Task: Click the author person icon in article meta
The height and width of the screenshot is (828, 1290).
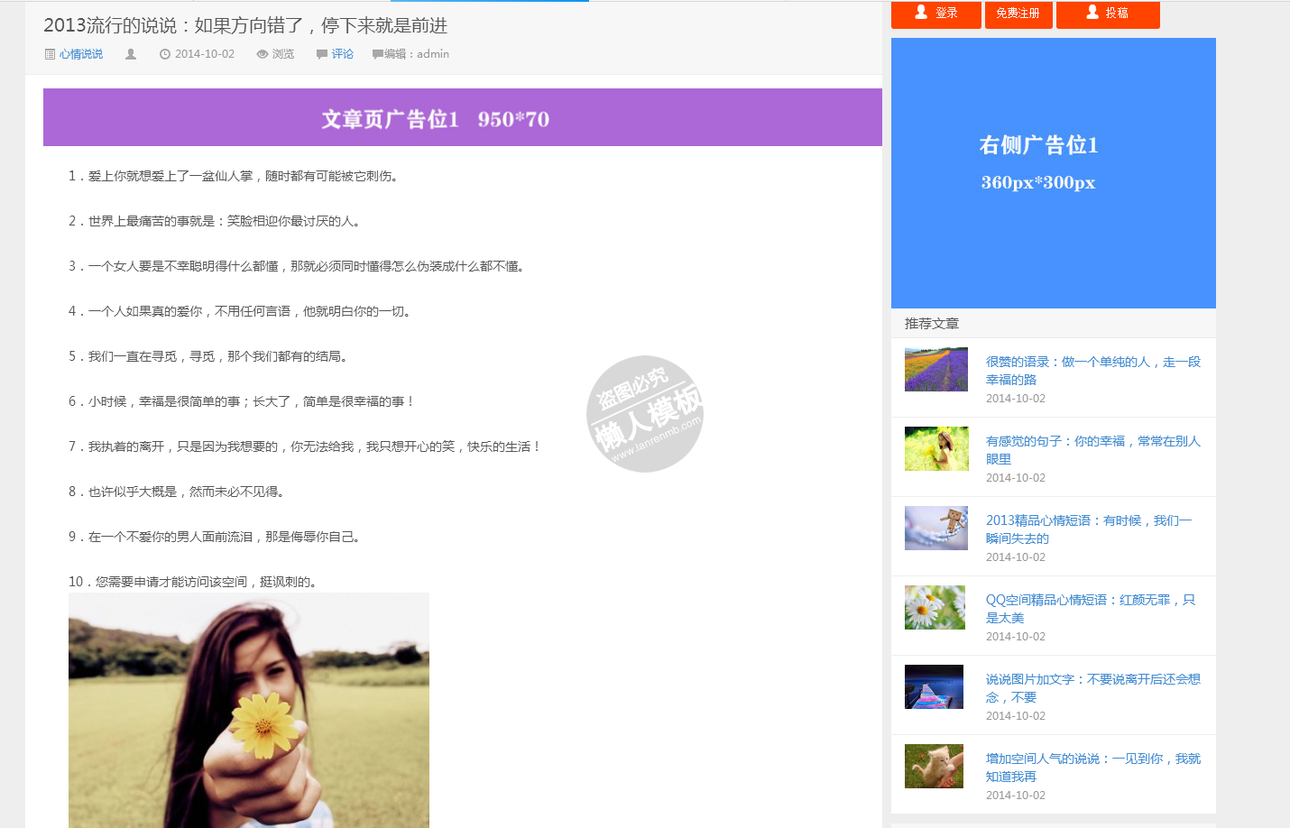Action: [131, 54]
